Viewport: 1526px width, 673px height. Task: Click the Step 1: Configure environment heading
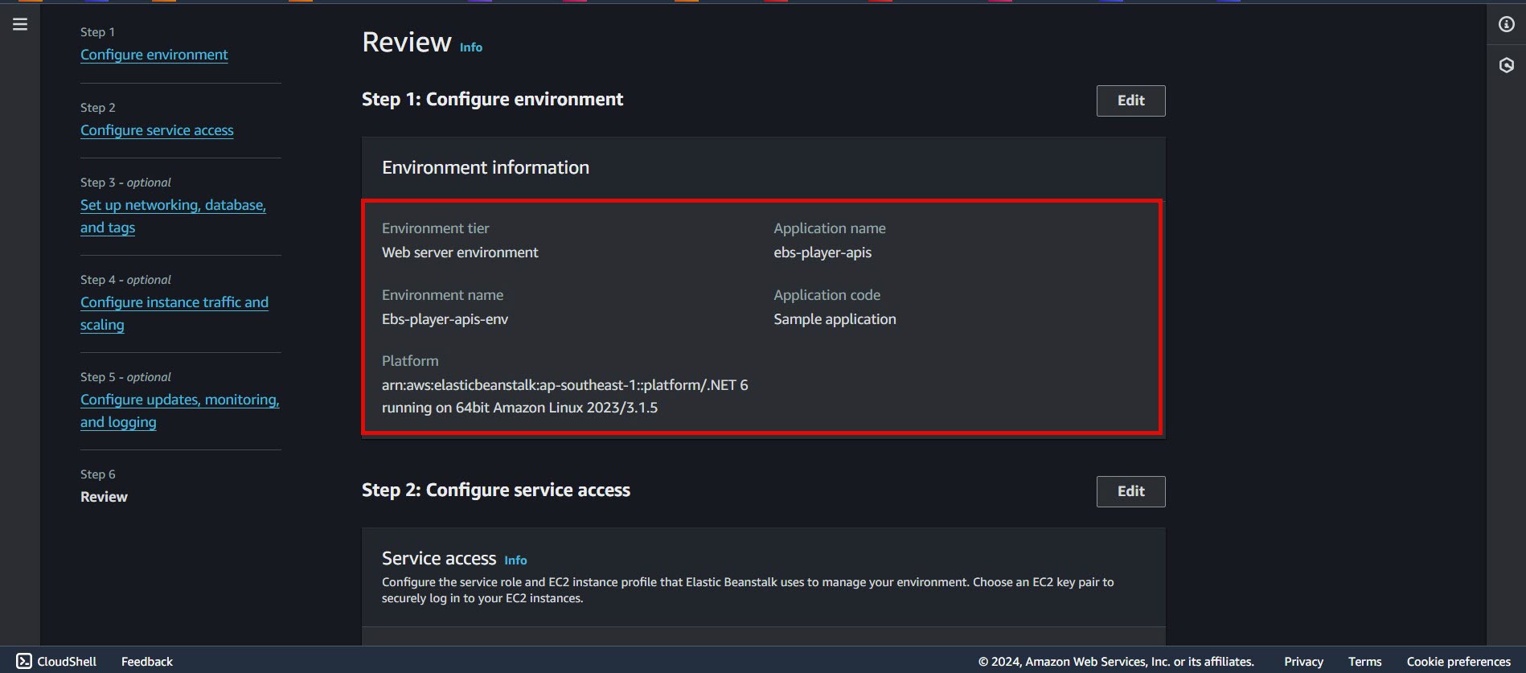(492, 100)
